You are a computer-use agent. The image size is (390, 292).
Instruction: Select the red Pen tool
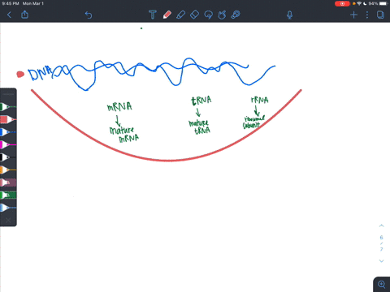(x=167, y=15)
